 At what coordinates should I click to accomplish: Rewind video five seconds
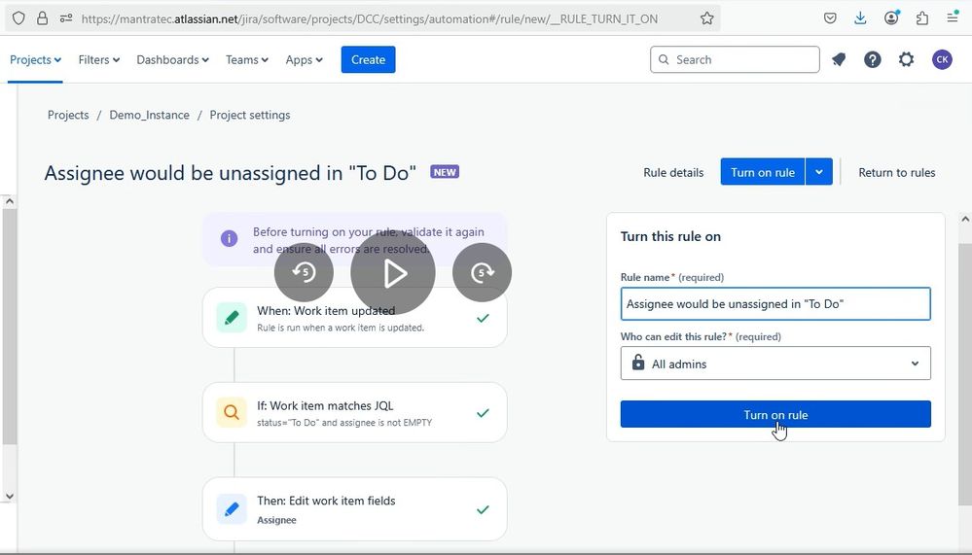[304, 272]
